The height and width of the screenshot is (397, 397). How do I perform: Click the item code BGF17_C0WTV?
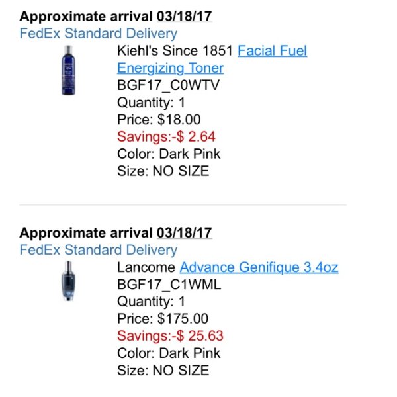pos(168,85)
